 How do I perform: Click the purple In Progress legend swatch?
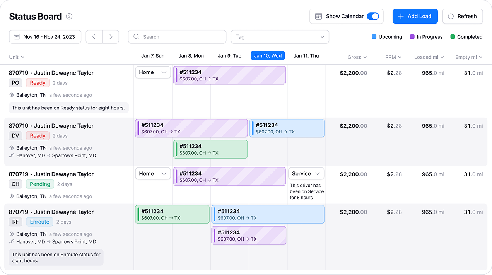(x=412, y=37)
